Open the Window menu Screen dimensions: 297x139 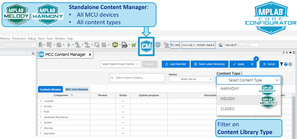click(60, 38)
